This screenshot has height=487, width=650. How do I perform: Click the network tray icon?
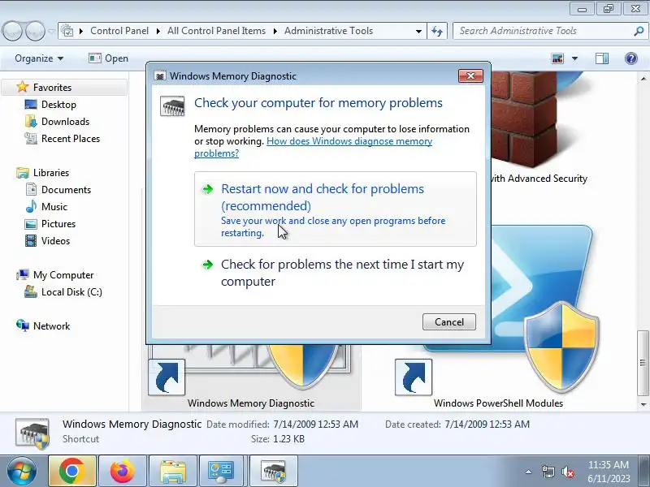pyautogui.click(x=548, y=472)
